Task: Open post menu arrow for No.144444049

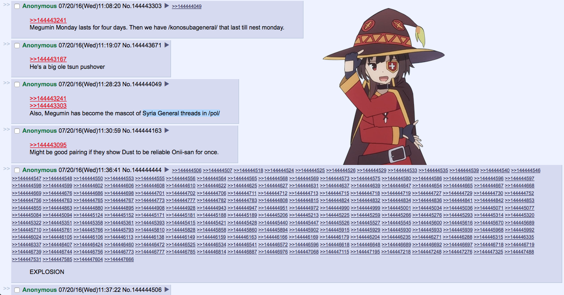Action: coord(167,84)
